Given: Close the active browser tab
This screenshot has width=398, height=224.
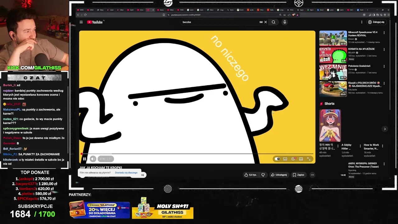Looking at the screenshot, I should click(x=153, y=10).
